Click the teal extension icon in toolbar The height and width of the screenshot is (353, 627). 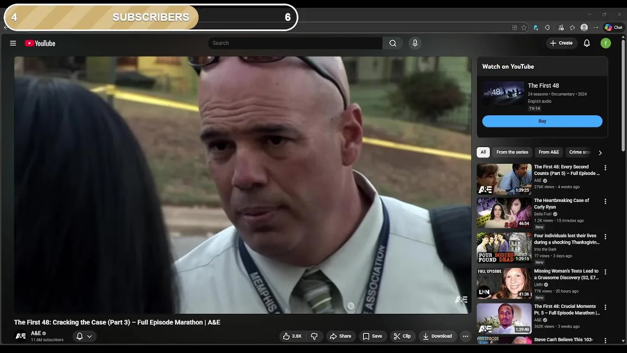(535, 27)
